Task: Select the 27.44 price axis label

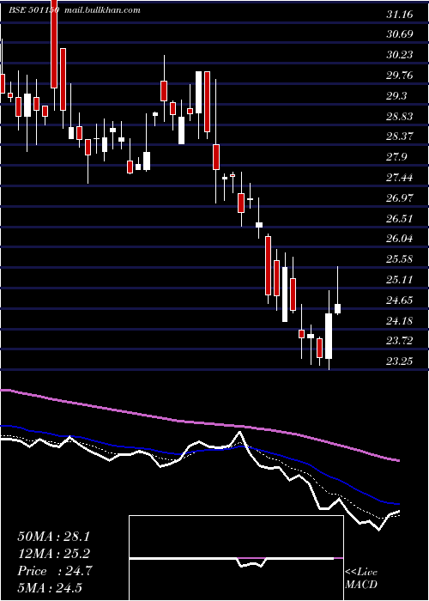Action: tap(400, 178)
